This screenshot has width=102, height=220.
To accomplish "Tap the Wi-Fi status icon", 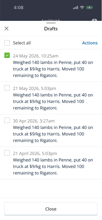I will [x=82, y=7].
